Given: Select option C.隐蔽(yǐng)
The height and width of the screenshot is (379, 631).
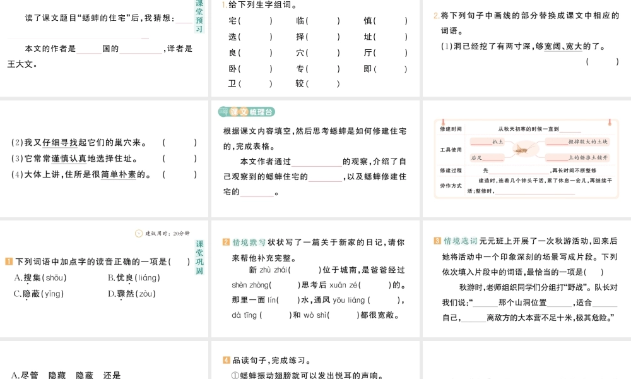Looking at the screenshot, I should pos(38,294).
